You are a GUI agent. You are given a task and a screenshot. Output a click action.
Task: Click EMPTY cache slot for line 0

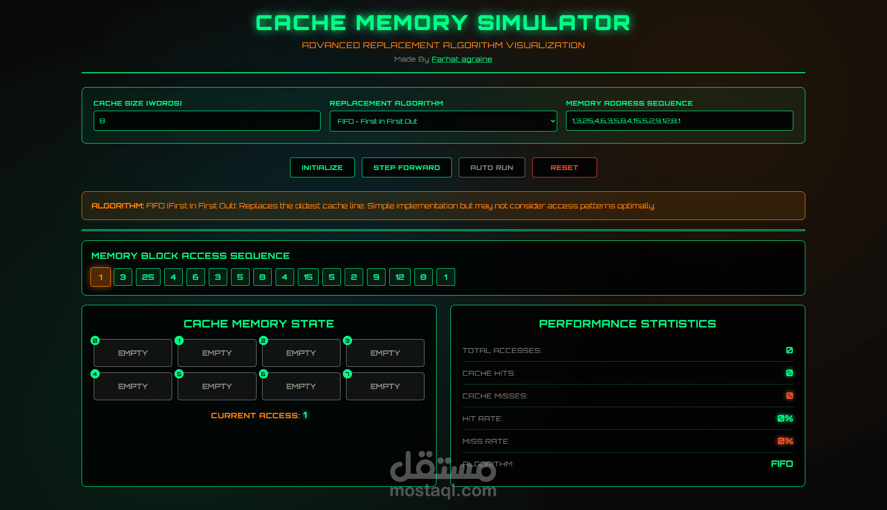click(x=133, y=353)
